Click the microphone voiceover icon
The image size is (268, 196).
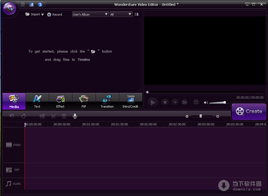tap(75, 116)
